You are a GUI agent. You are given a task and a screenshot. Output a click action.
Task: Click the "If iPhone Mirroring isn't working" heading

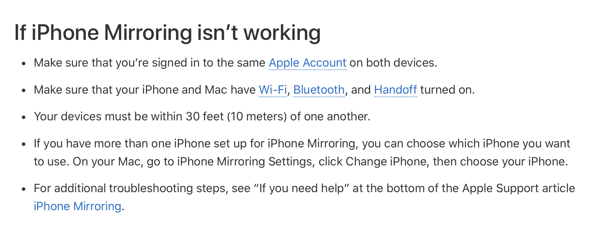tap(167, 33)
